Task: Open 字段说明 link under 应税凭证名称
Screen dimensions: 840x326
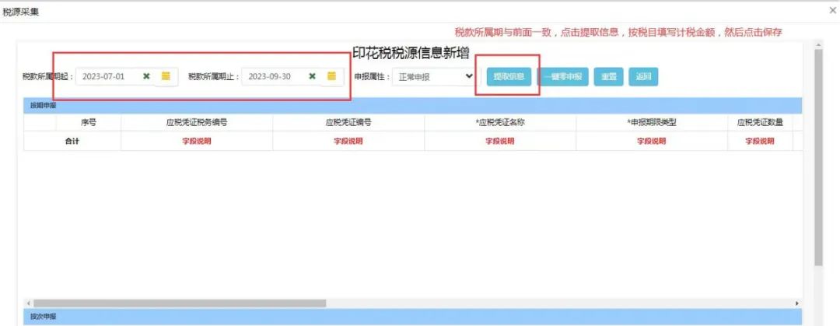Action: [500, 141]
